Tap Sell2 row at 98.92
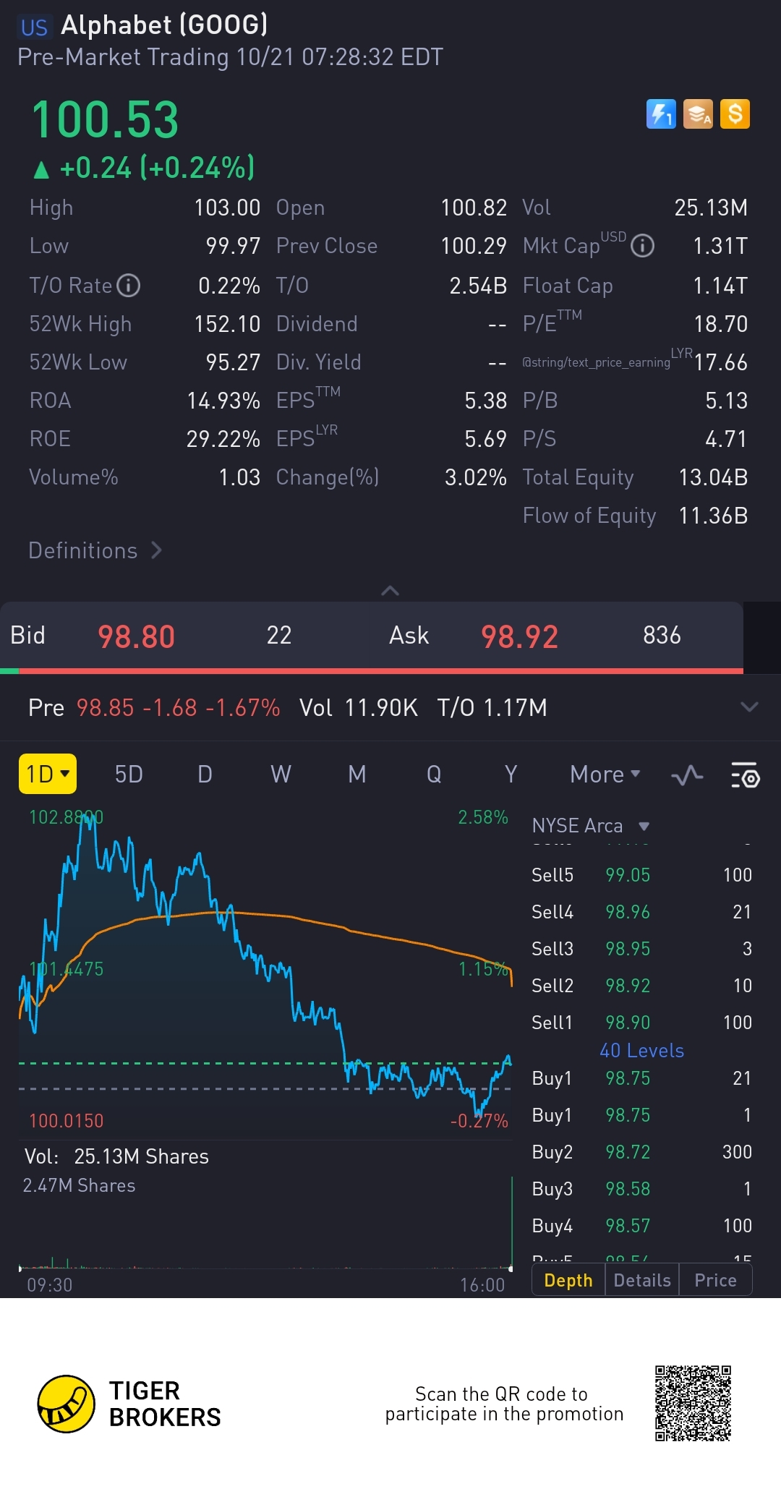 point(641,986)
